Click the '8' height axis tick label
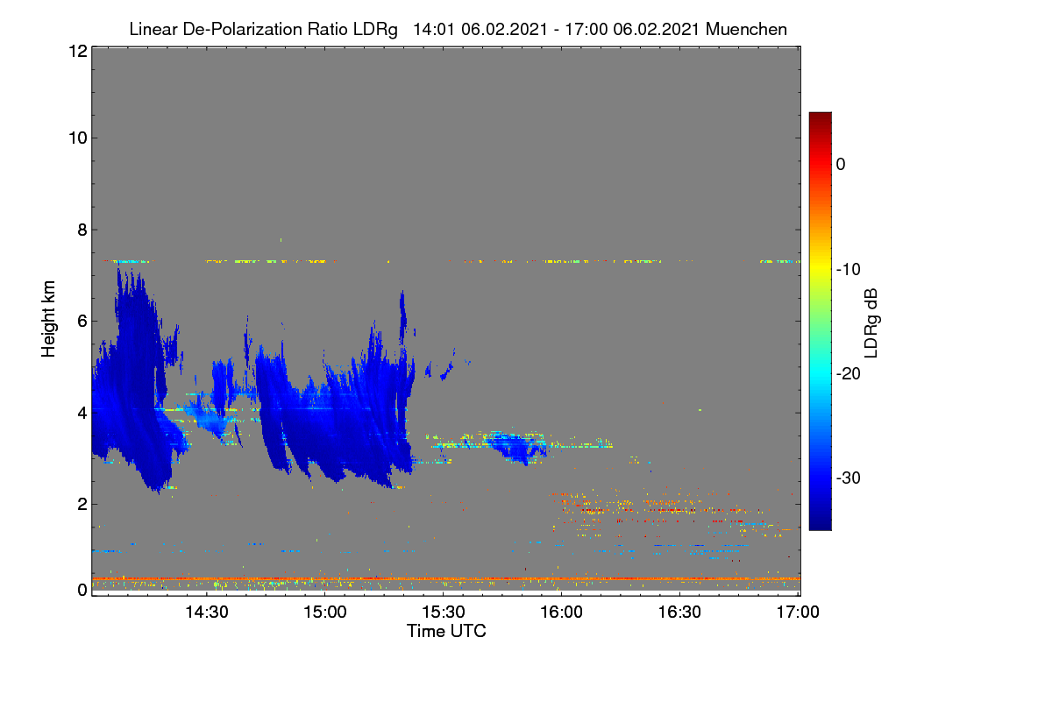Screen dimensions: 1052x701 [81, 230]
